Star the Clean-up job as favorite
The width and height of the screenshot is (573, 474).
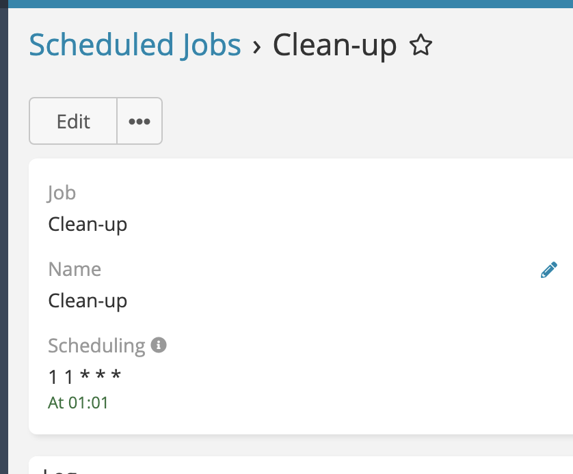(421, 46)
